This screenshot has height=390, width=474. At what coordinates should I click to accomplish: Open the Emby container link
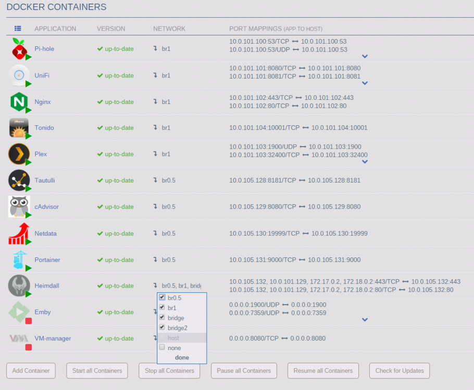click(x=43, y=312)
